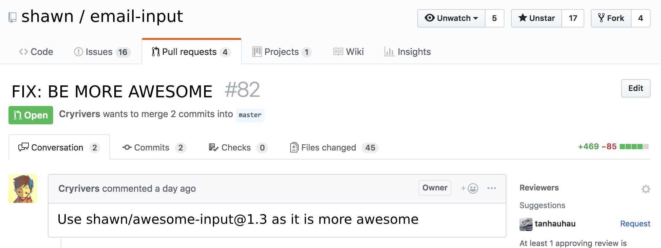View the watchers count 5
661x248 pixels.
494,18
